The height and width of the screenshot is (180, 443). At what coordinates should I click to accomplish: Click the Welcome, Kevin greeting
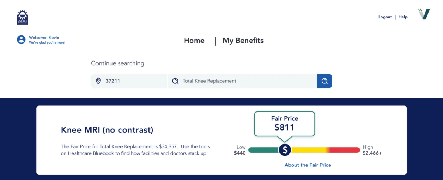(x=44, y=38)
